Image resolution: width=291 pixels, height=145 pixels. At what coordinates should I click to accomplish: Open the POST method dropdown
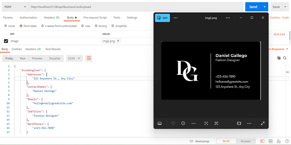[15, 7]
